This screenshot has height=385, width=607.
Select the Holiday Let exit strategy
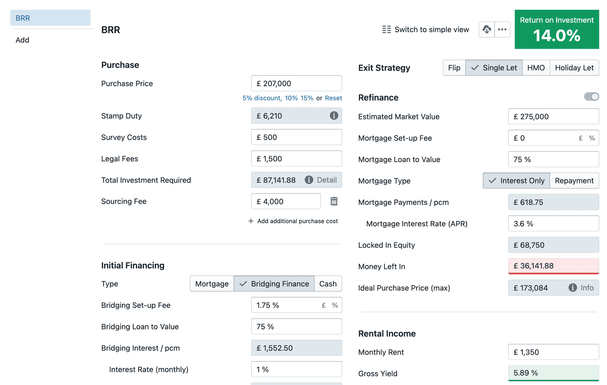574,68
